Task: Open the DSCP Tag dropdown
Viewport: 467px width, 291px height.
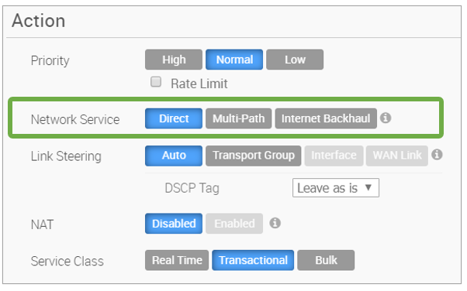Action: 336,187
